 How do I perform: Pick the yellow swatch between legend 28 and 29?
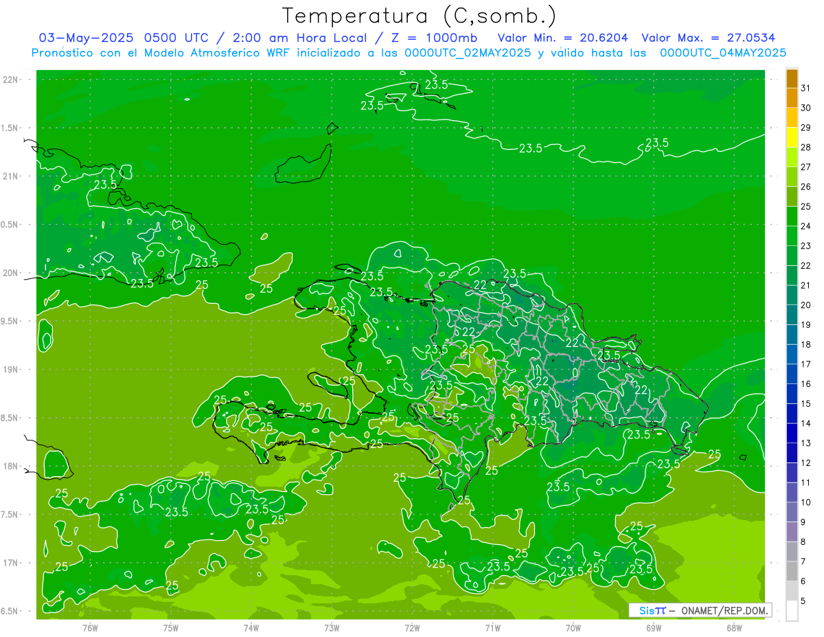pyautogui.click(x=792, y=137)
